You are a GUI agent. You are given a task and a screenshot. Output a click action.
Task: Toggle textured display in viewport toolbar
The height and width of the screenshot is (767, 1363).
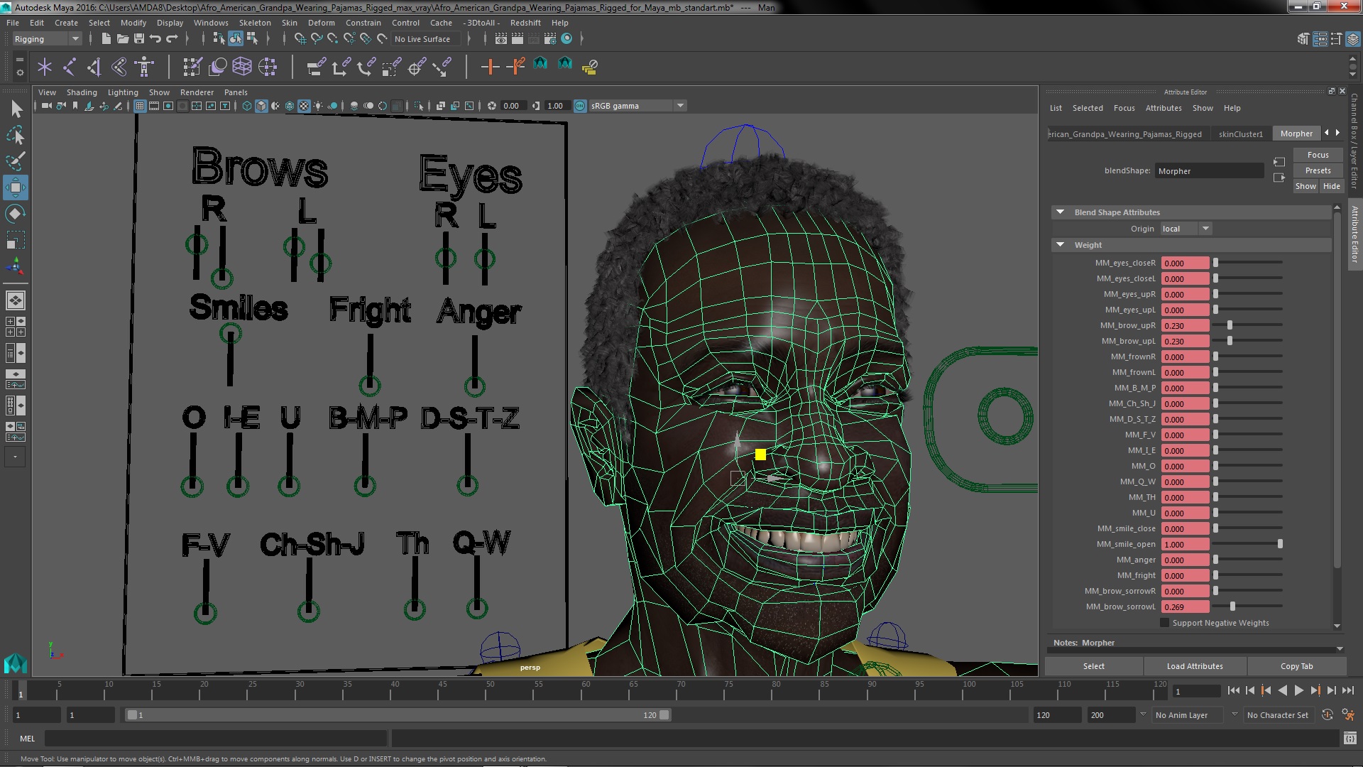click(304, 106)
